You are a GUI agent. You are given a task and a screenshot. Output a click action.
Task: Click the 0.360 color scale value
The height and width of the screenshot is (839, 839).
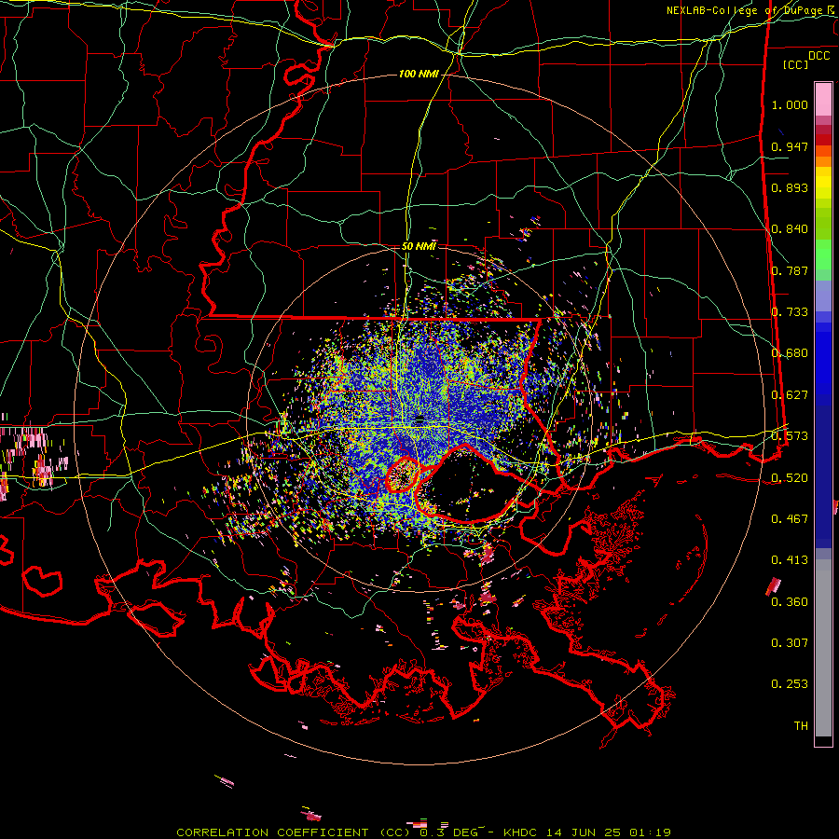(790, 602)
